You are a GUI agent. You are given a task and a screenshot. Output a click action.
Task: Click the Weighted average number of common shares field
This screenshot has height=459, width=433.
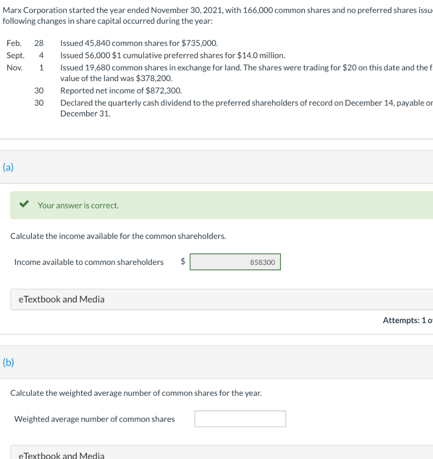tap(240, 419)
